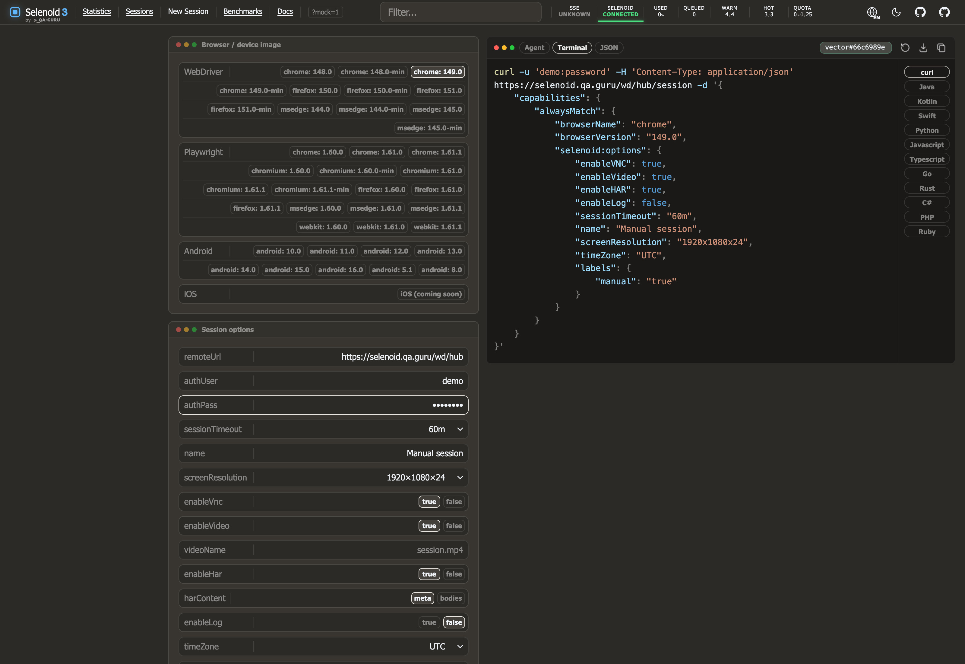
Task: Click the reset icon in the code panel
Action: click(905, 48)
